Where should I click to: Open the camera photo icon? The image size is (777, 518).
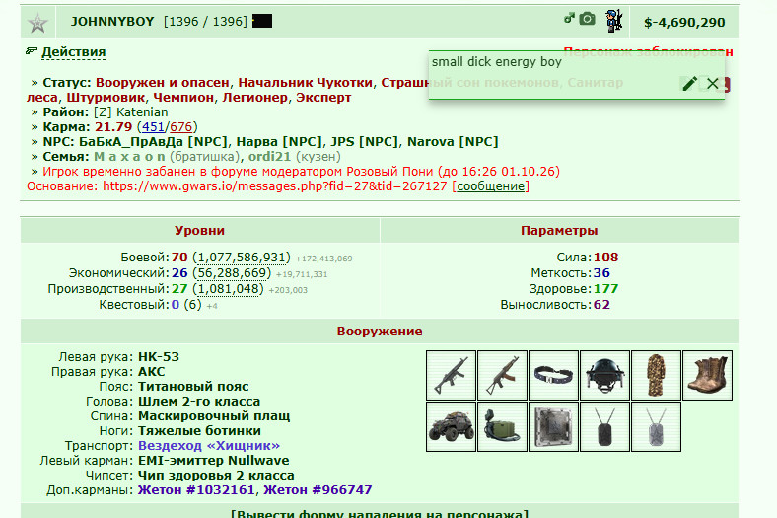pyautogui.click(x=588, y=19)
